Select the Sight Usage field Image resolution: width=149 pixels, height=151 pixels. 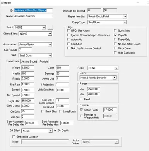tap(27, 106)
